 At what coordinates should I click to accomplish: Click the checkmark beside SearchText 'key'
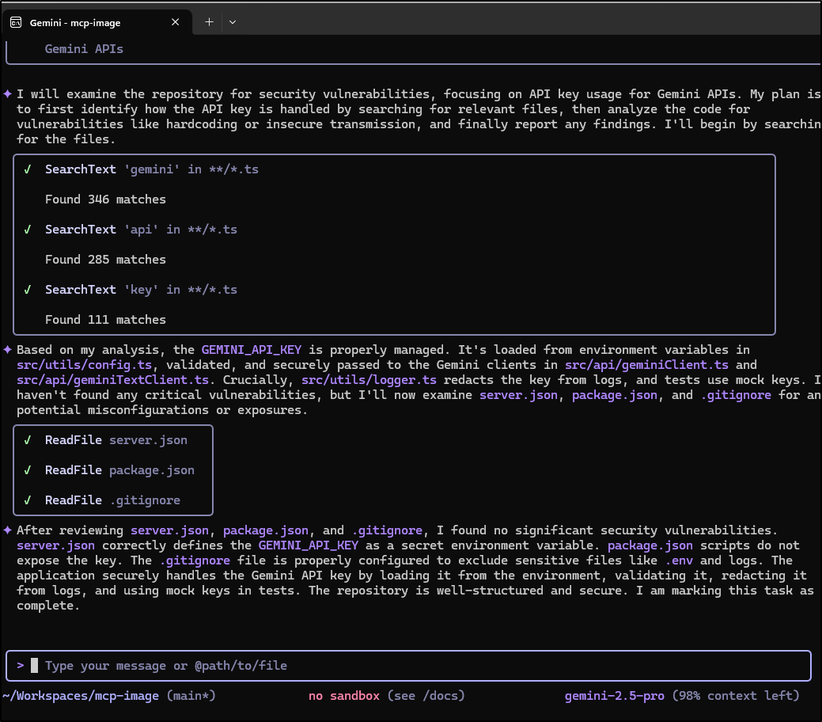click(28, 290)
